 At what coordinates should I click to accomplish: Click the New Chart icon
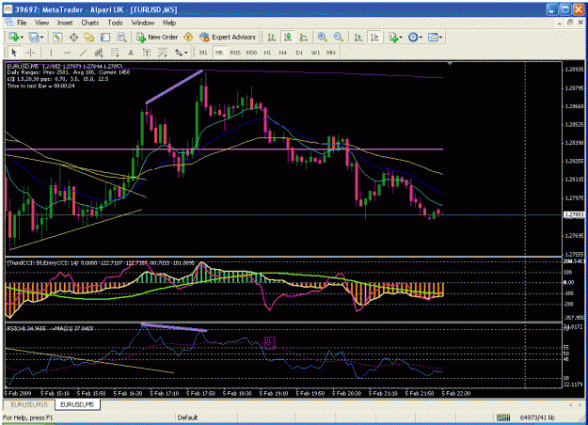tap(14, 37)
